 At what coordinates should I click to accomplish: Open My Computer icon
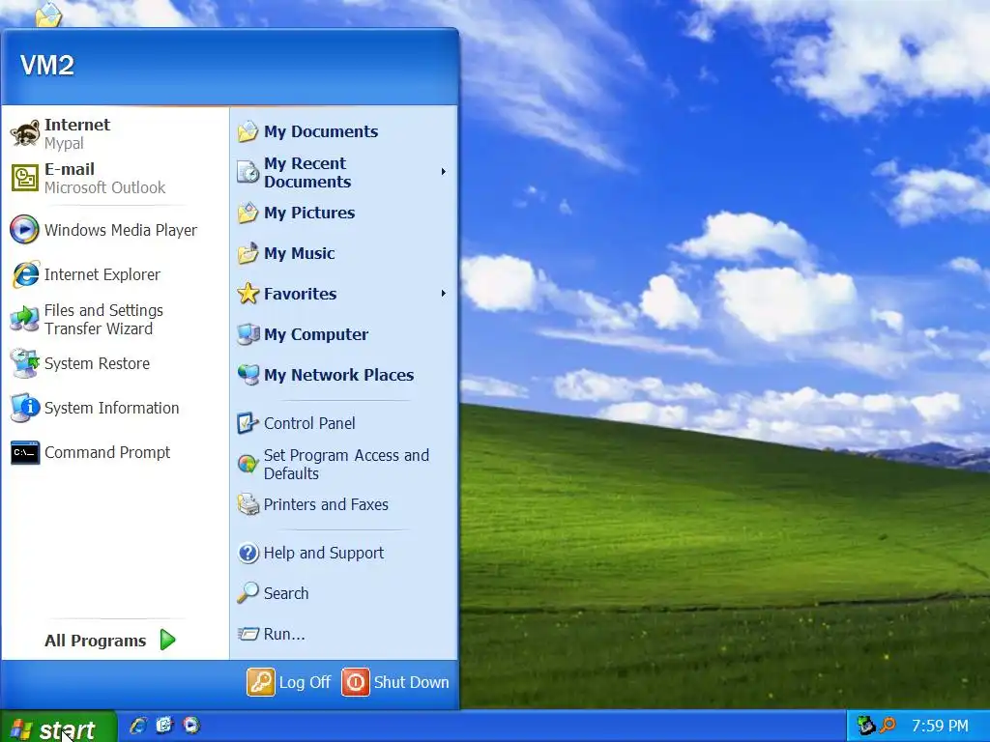click(x=248, y=334)
